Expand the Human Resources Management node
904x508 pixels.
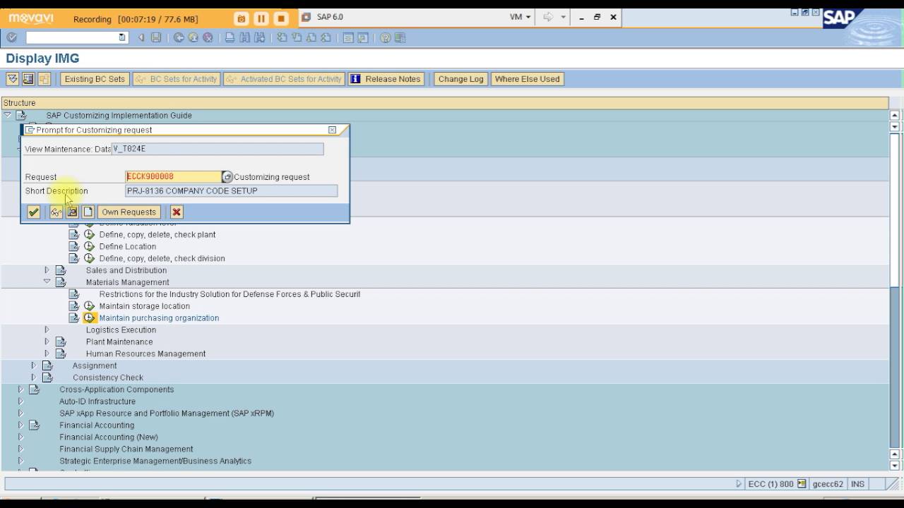click(x=47, y=353)
